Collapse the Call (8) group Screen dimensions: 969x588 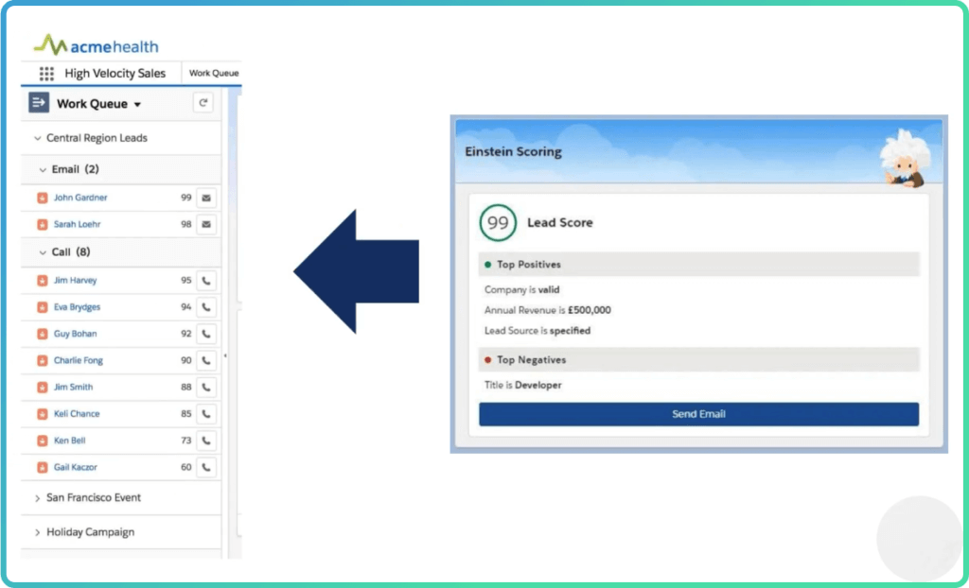[43, 252]
